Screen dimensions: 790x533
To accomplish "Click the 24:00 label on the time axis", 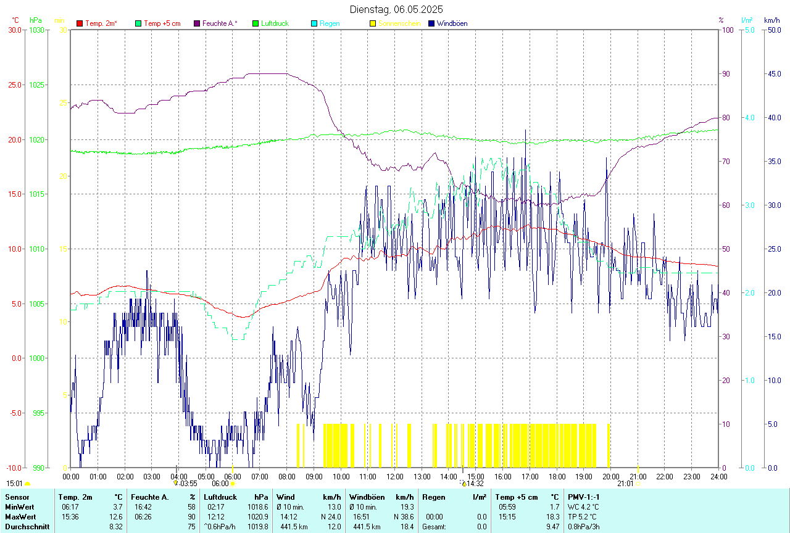I will tap(718, 476).
